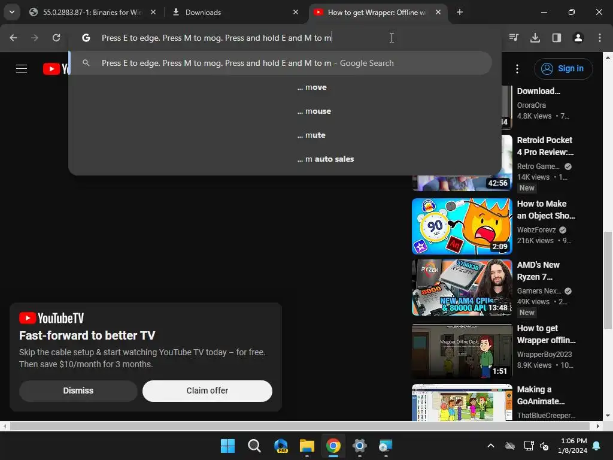Go back with the back arrow
Screen dimensions: 613x460
(13, 38)
